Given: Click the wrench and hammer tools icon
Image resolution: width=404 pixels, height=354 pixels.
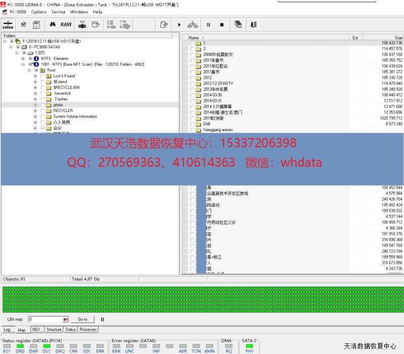Looking at the screenshot, I should (x=23, y=24).
